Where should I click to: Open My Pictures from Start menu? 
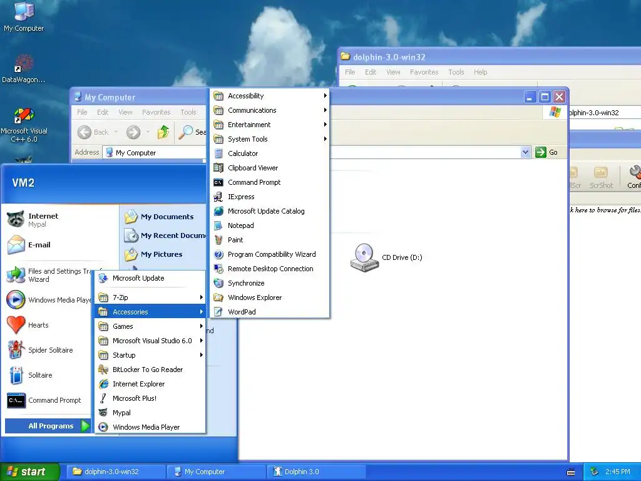[164, 254]
